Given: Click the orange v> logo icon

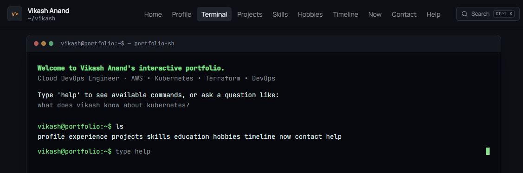Looking at the screenshot, I should pyautogui.click(x=15, y=14).
